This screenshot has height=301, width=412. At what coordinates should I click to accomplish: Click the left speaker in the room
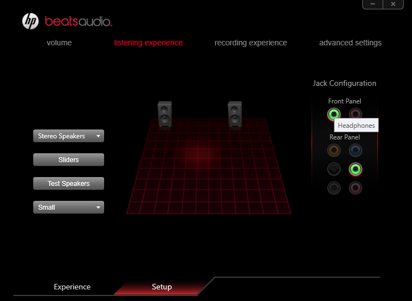(x=165, y=114)
